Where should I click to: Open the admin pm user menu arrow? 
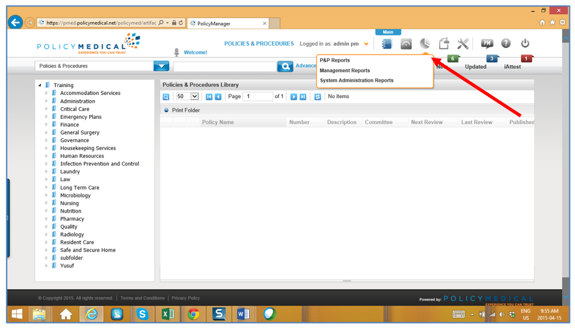(366, 44)
